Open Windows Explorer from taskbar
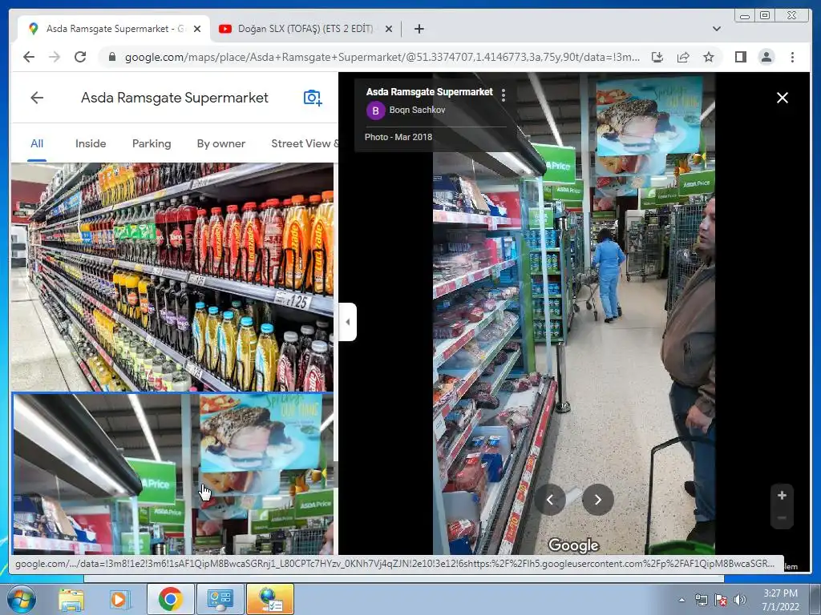 coord(71,599)
